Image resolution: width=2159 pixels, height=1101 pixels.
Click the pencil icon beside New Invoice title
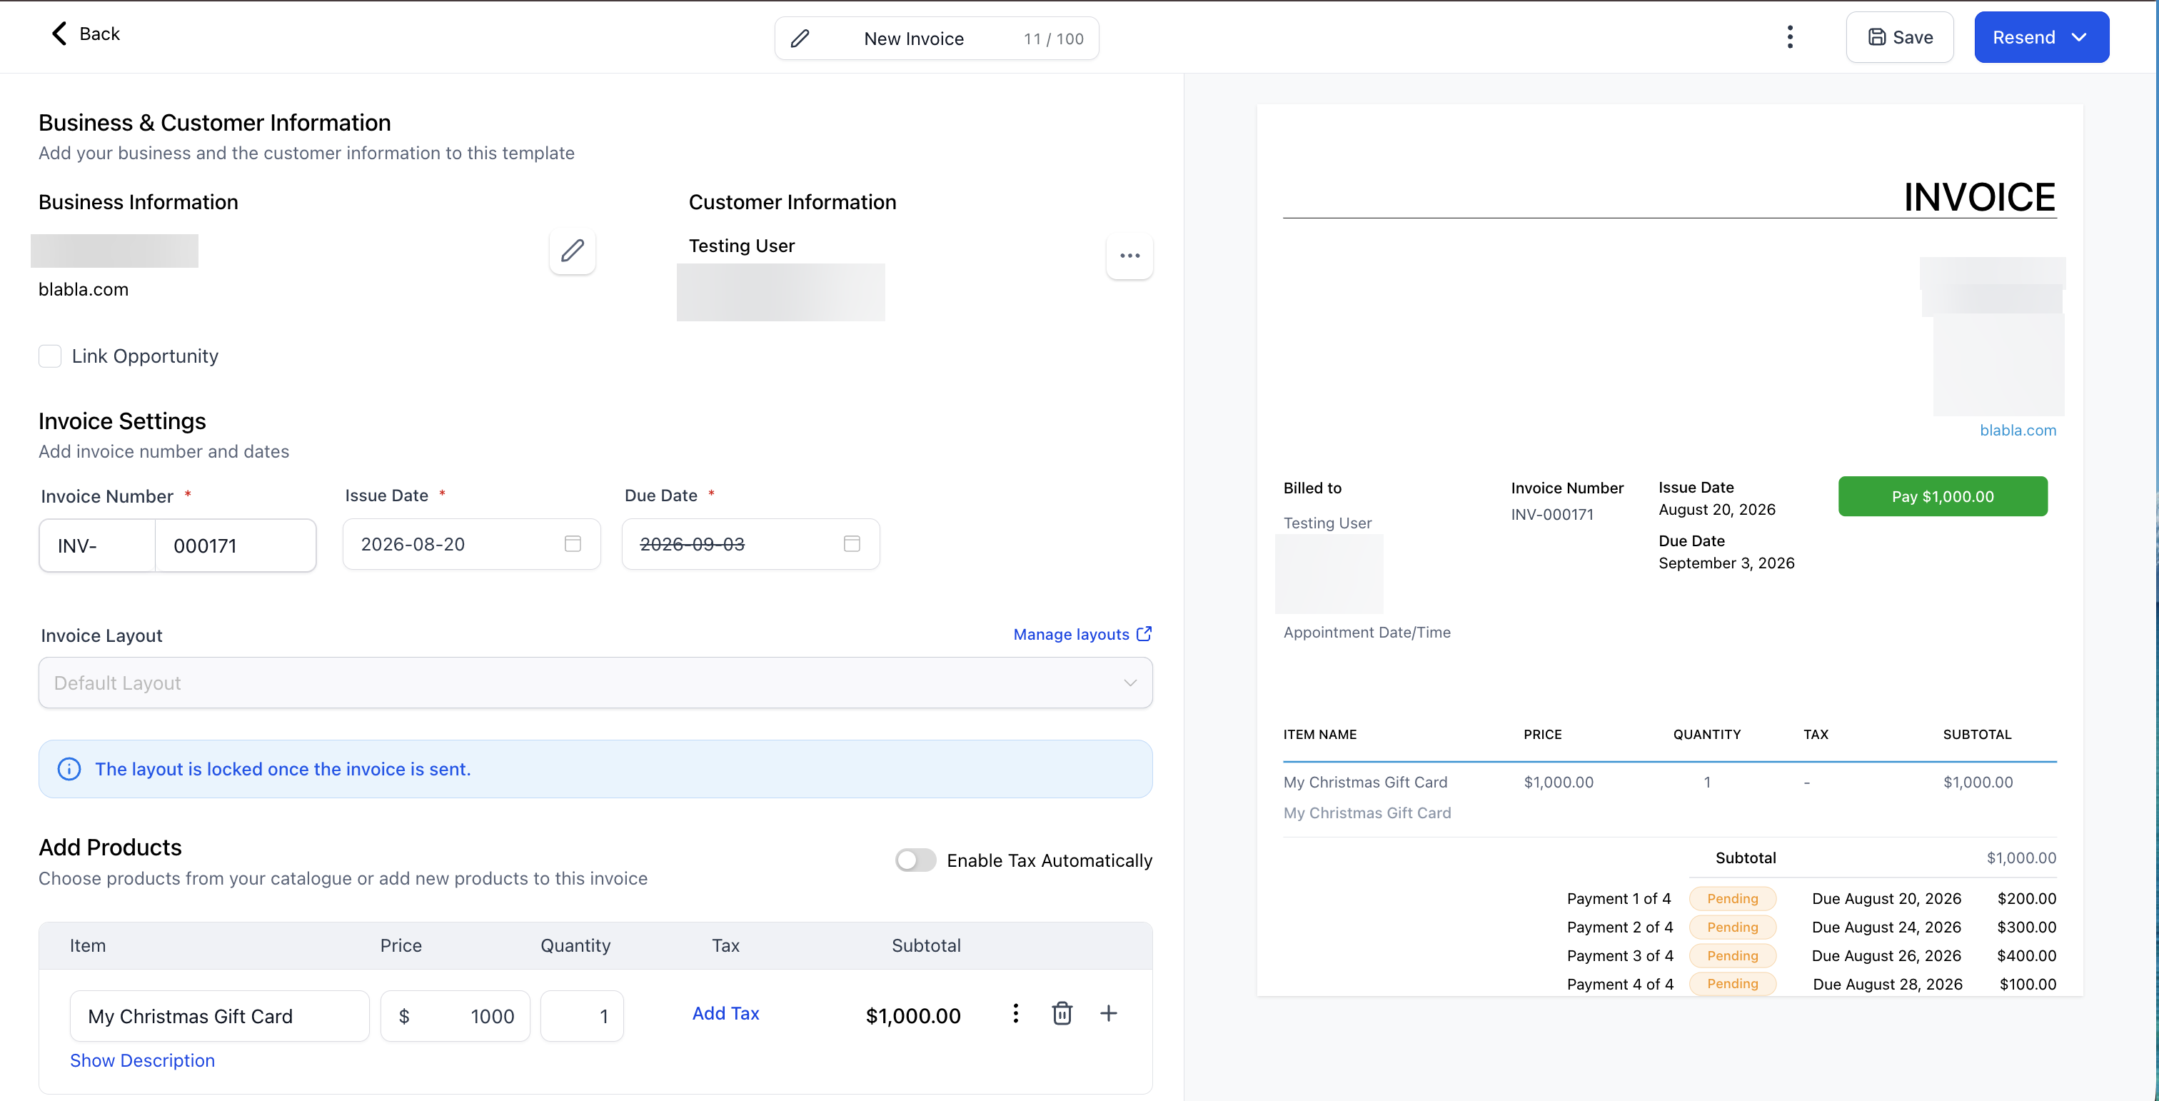800,39
